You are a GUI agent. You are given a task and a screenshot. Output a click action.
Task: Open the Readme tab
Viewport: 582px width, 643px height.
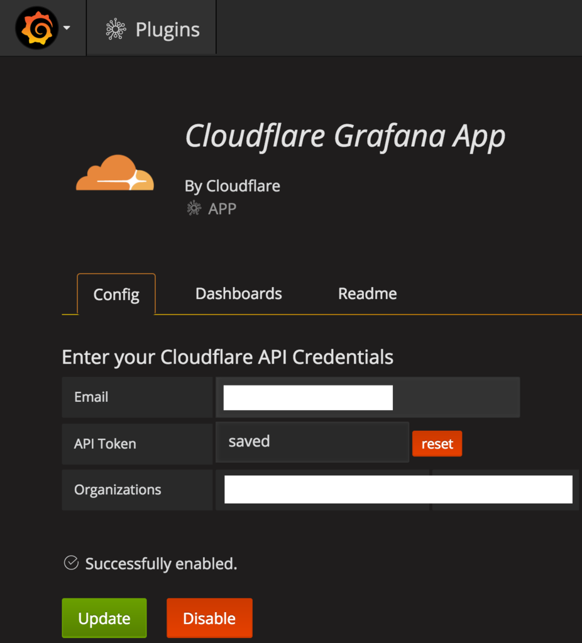367,294
